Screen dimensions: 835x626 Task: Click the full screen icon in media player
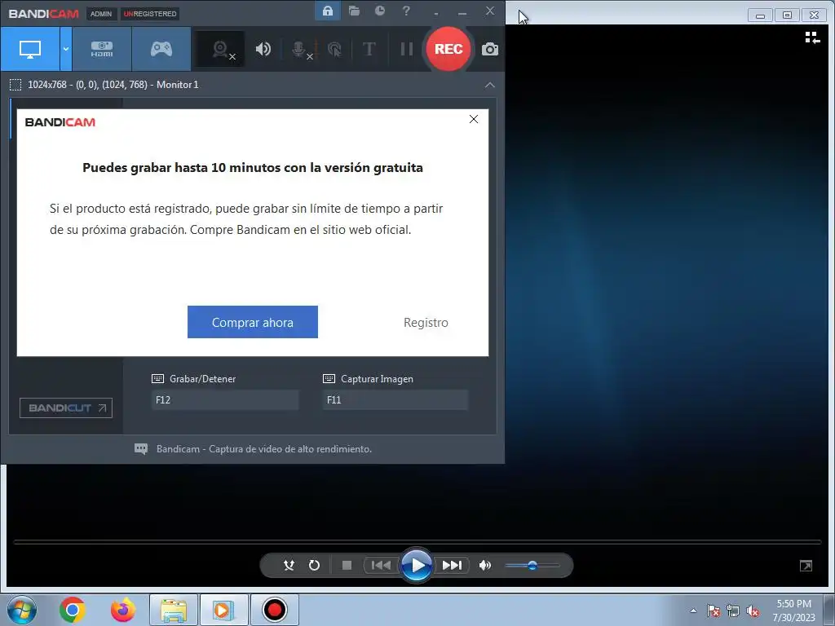click(806, 566)
